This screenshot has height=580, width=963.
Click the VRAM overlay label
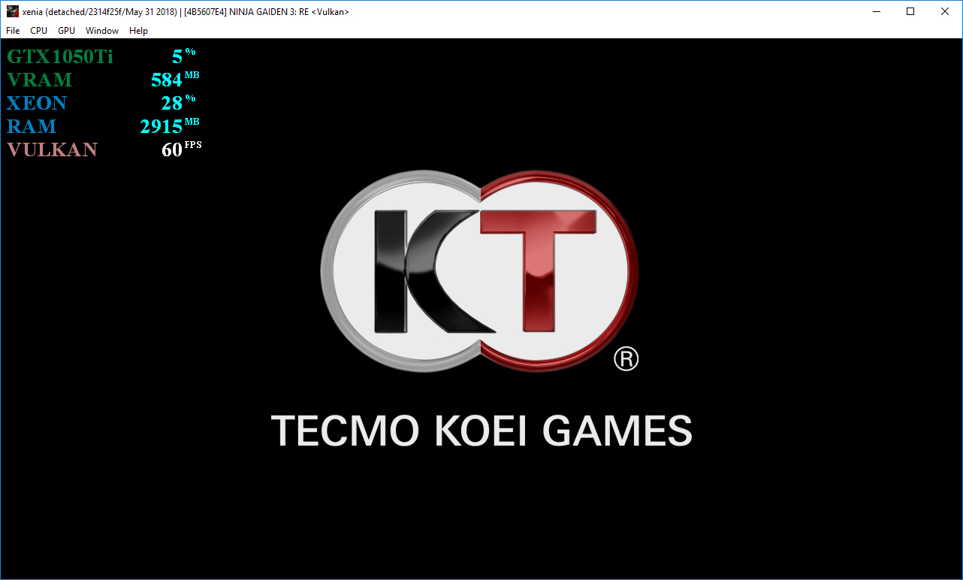coord(40,80)
